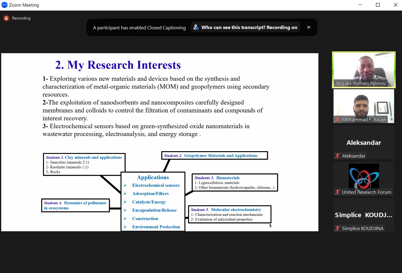Open "Who can see this transcript?" info
Viewport: 402px width, 273px height.
[x=249, y=27]
